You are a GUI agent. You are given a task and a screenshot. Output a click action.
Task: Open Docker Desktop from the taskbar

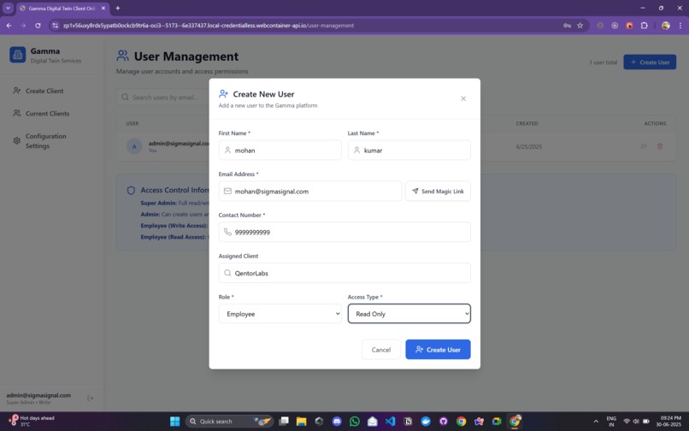coord(426,421)
